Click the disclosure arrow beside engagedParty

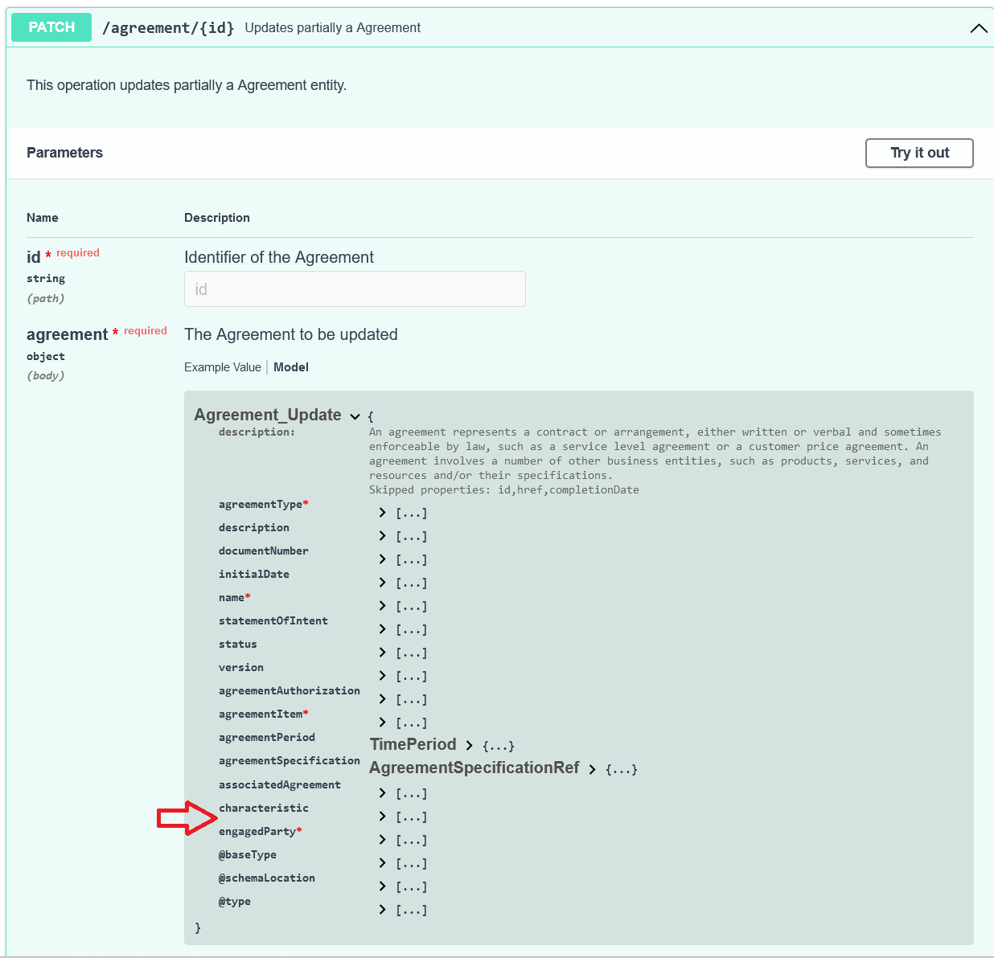click(382, 839)
